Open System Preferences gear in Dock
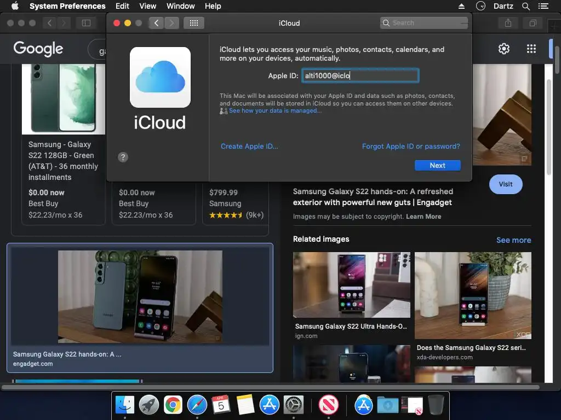This screenshot has width=561, height=420. pyautogui.click(x=294, y=405)
